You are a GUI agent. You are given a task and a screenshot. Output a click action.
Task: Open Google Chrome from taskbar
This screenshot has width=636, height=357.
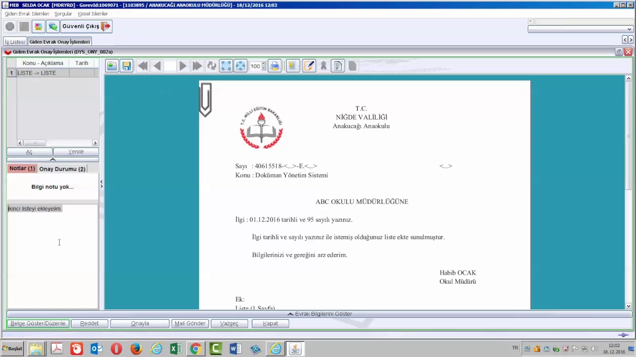coord(196,349)
